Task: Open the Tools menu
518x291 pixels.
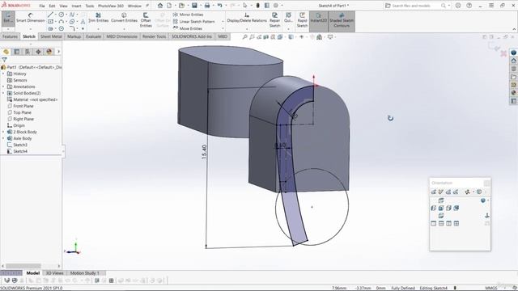Action: [90, 6]
